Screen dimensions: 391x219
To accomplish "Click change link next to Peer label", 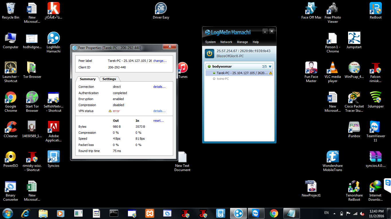I will pos(160,61).
